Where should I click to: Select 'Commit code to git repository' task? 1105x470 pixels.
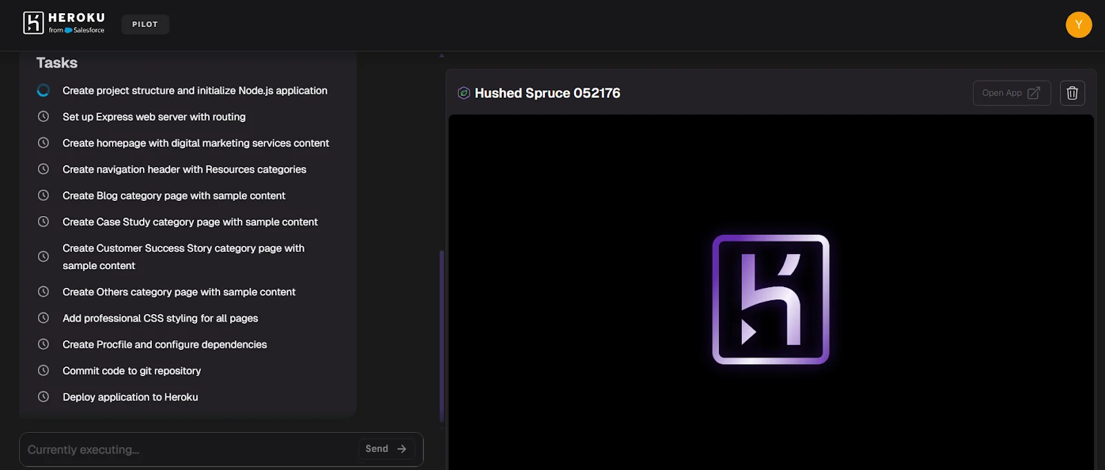coord(132,371)
